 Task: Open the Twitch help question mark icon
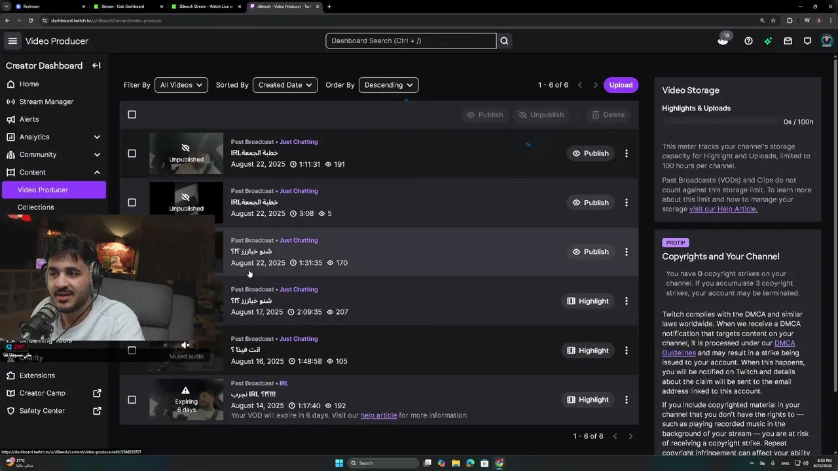748,41
